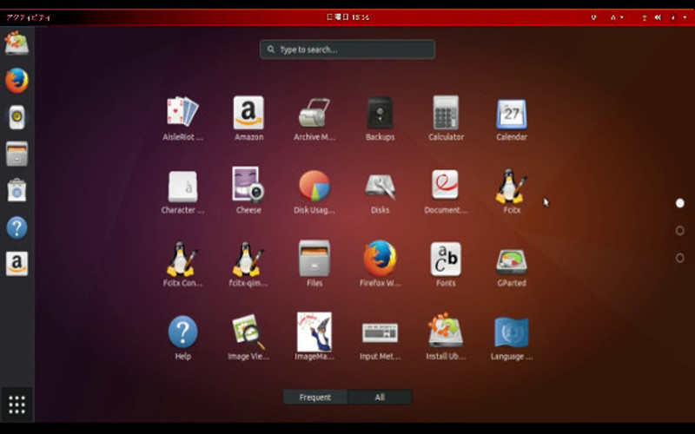Switch to the Frequent tab
Viewport: 695px width, 434px height.
click(314, 397)
